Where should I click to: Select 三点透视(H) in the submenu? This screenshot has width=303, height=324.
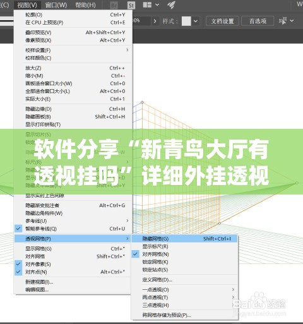pyautogui.click(x=184, y=305)
